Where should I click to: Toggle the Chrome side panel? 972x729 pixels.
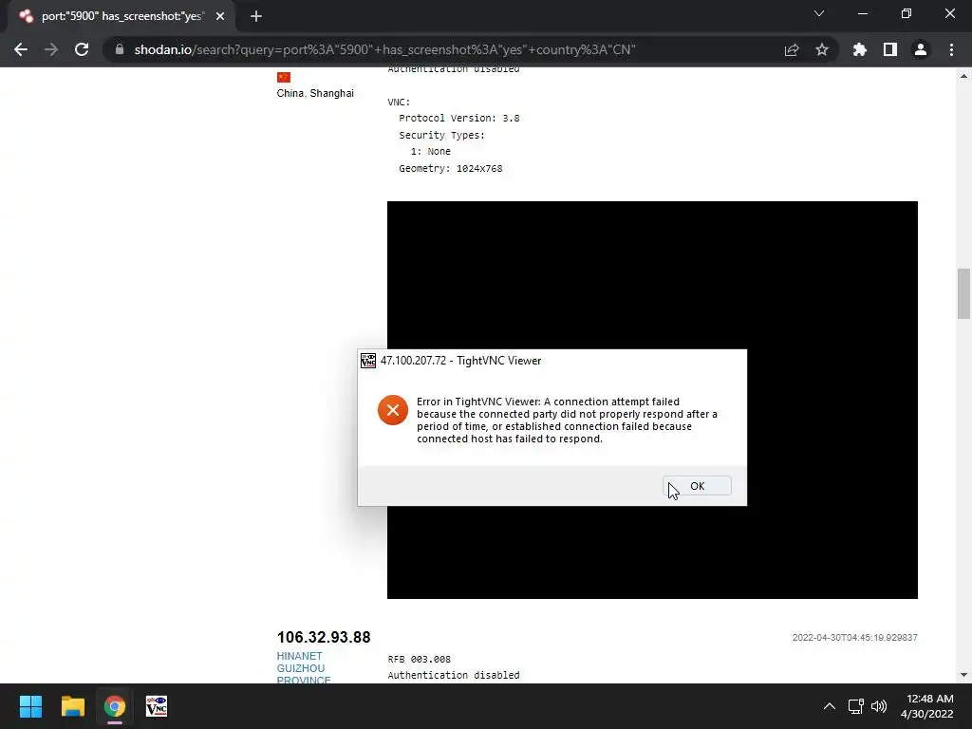[x=890, y=49]
